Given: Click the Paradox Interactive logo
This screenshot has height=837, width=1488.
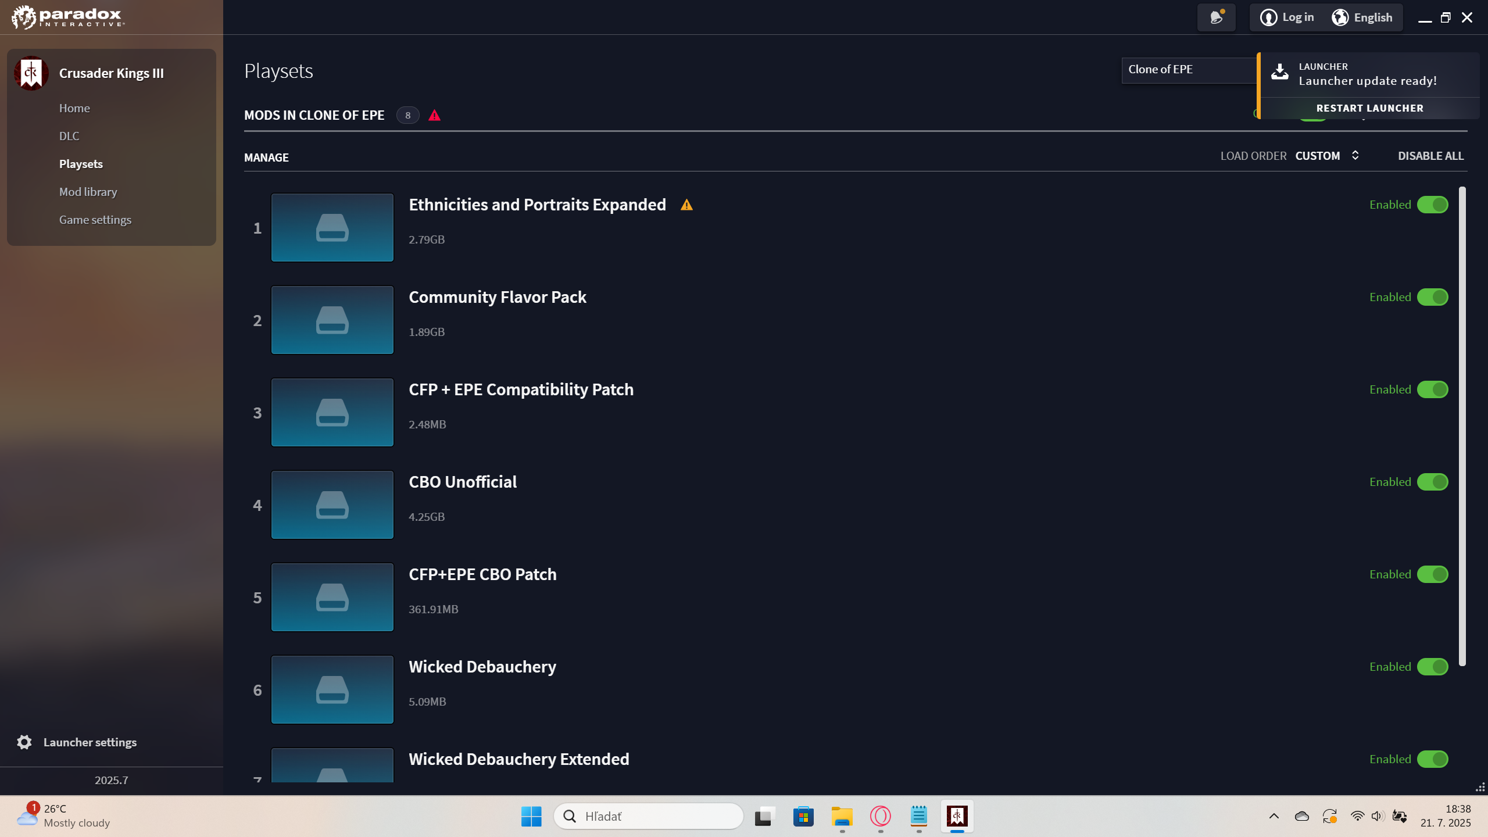Looking at the screenshot, I should [67, 17].
